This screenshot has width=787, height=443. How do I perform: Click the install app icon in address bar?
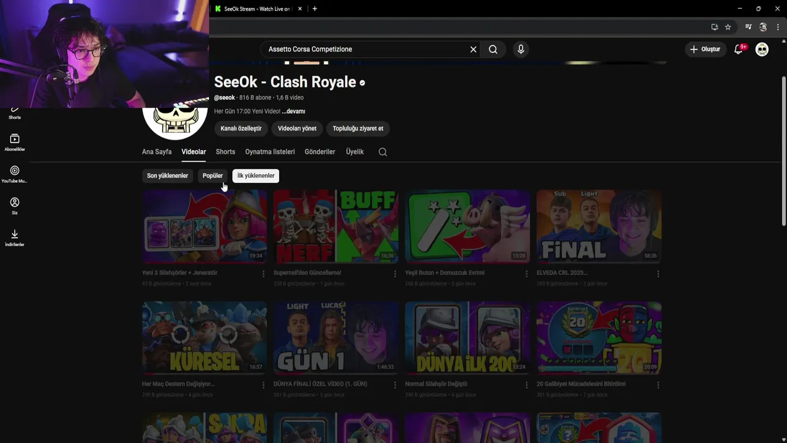point(714,27)
